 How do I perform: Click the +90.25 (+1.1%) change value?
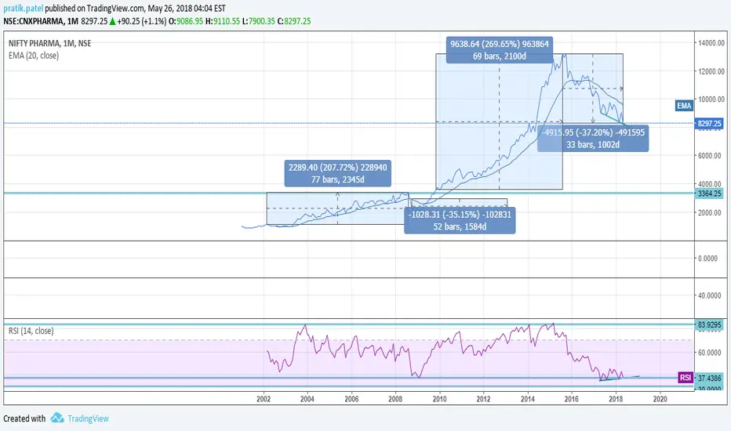pyautogui.click(x=142, y=21)
